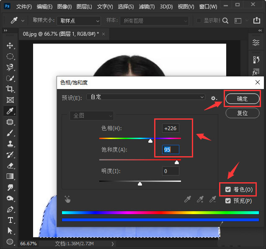
Task: Click the on-image adjustment hand tool
Action: (x=67, y=199)
